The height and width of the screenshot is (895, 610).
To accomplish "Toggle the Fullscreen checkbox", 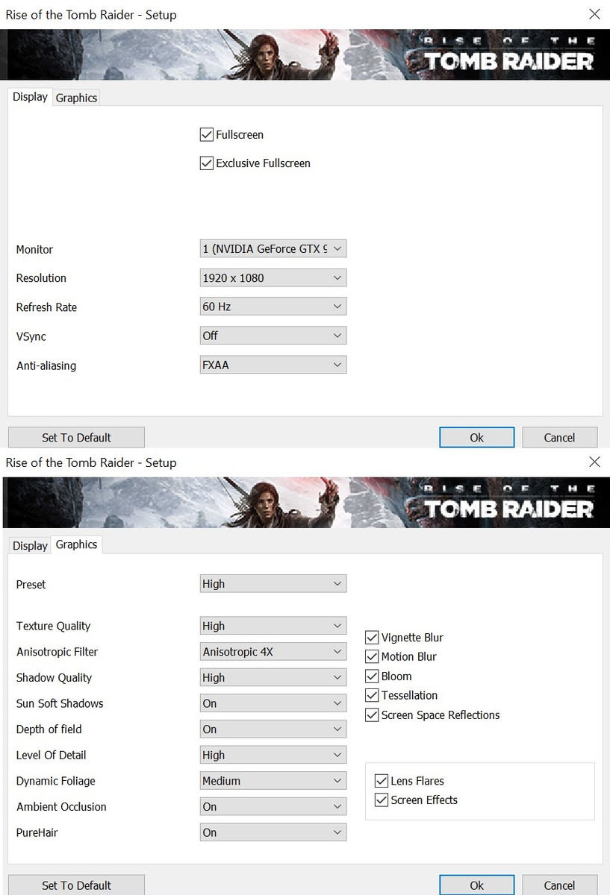I will pos(207,135).
